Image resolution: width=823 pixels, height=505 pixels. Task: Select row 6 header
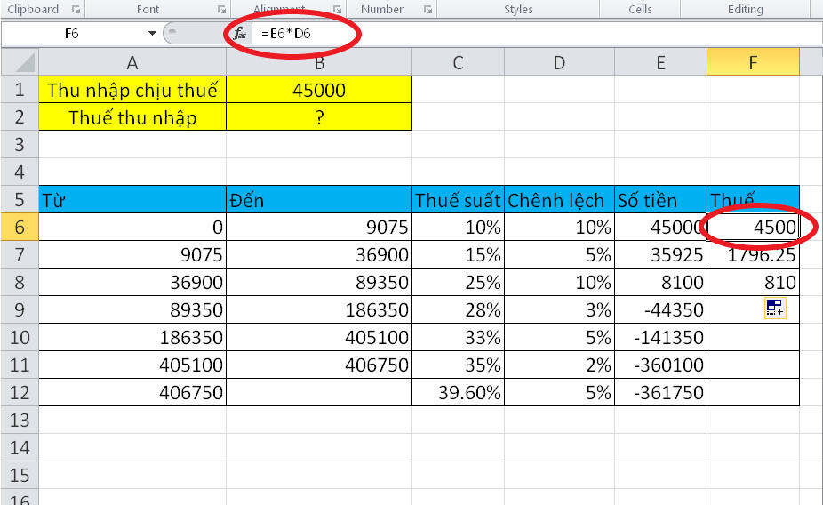[20, 227]
